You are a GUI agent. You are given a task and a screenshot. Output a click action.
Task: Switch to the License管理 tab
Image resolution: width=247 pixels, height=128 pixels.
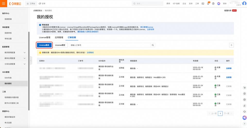pos(45,37)
